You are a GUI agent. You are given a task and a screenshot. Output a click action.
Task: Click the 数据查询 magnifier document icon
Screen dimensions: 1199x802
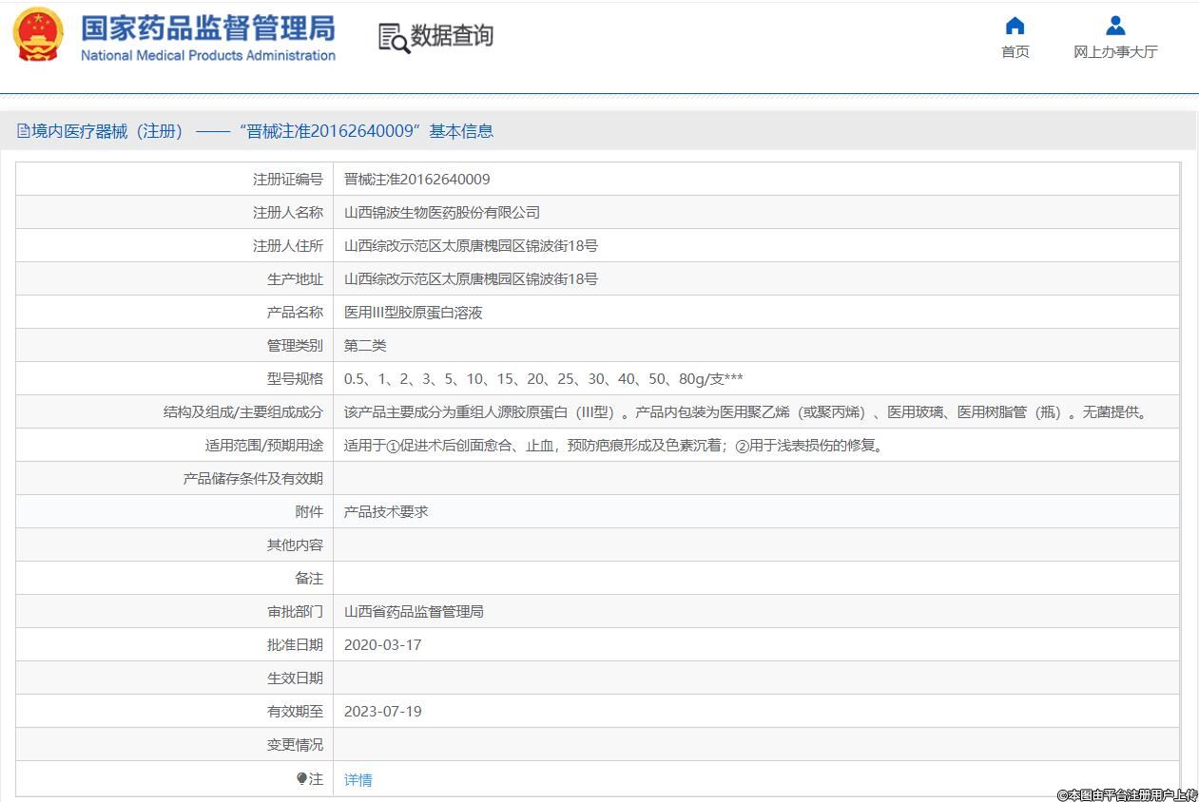pos(394,37)
